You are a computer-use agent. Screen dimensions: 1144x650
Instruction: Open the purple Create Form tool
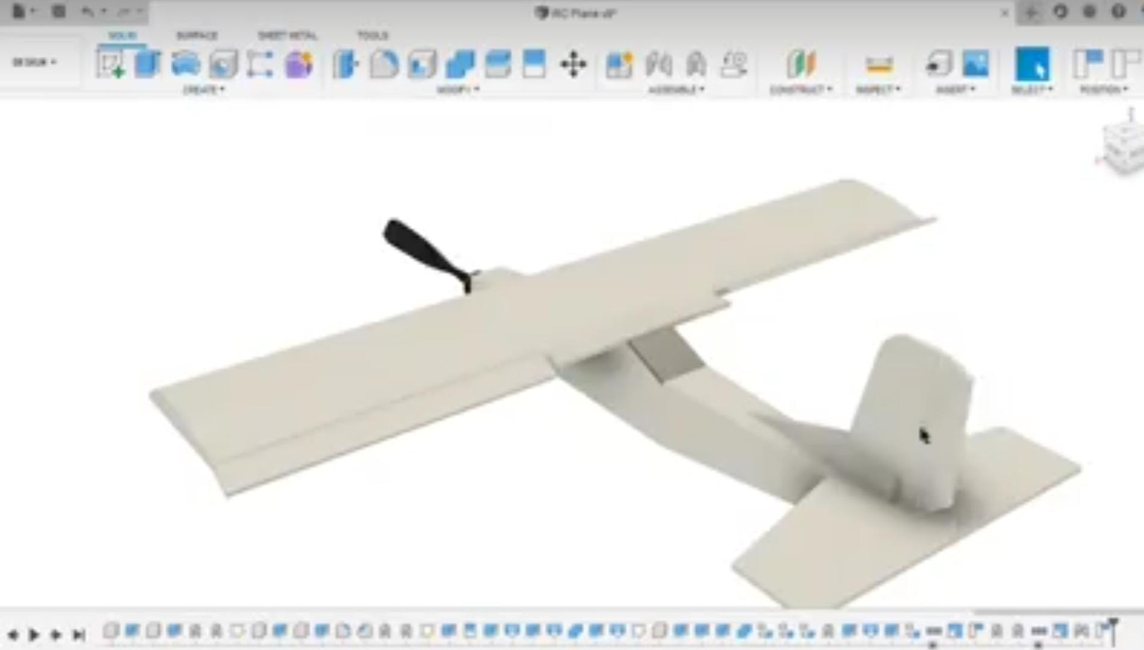coord(299,64)
